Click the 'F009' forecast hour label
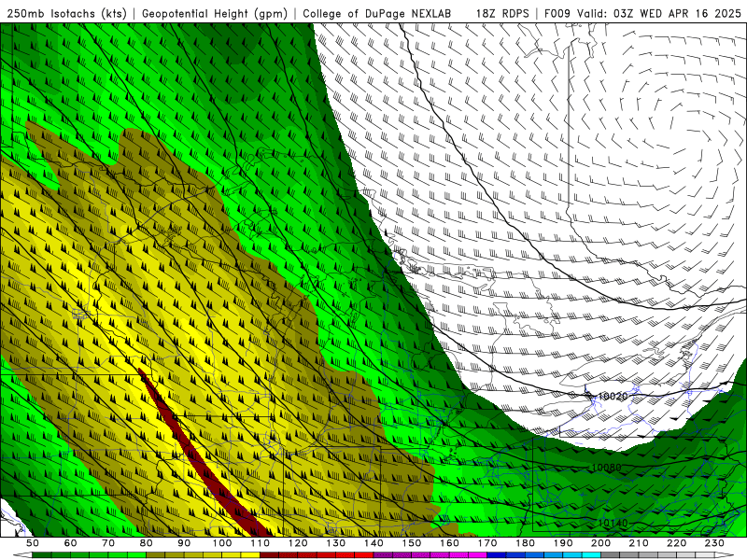Screen dimensions: 747x560 tap(557, 14)
